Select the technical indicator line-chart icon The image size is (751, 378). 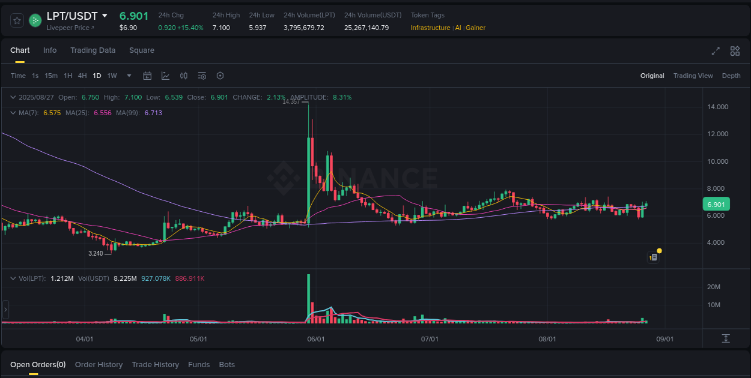(x=165, y=76)
